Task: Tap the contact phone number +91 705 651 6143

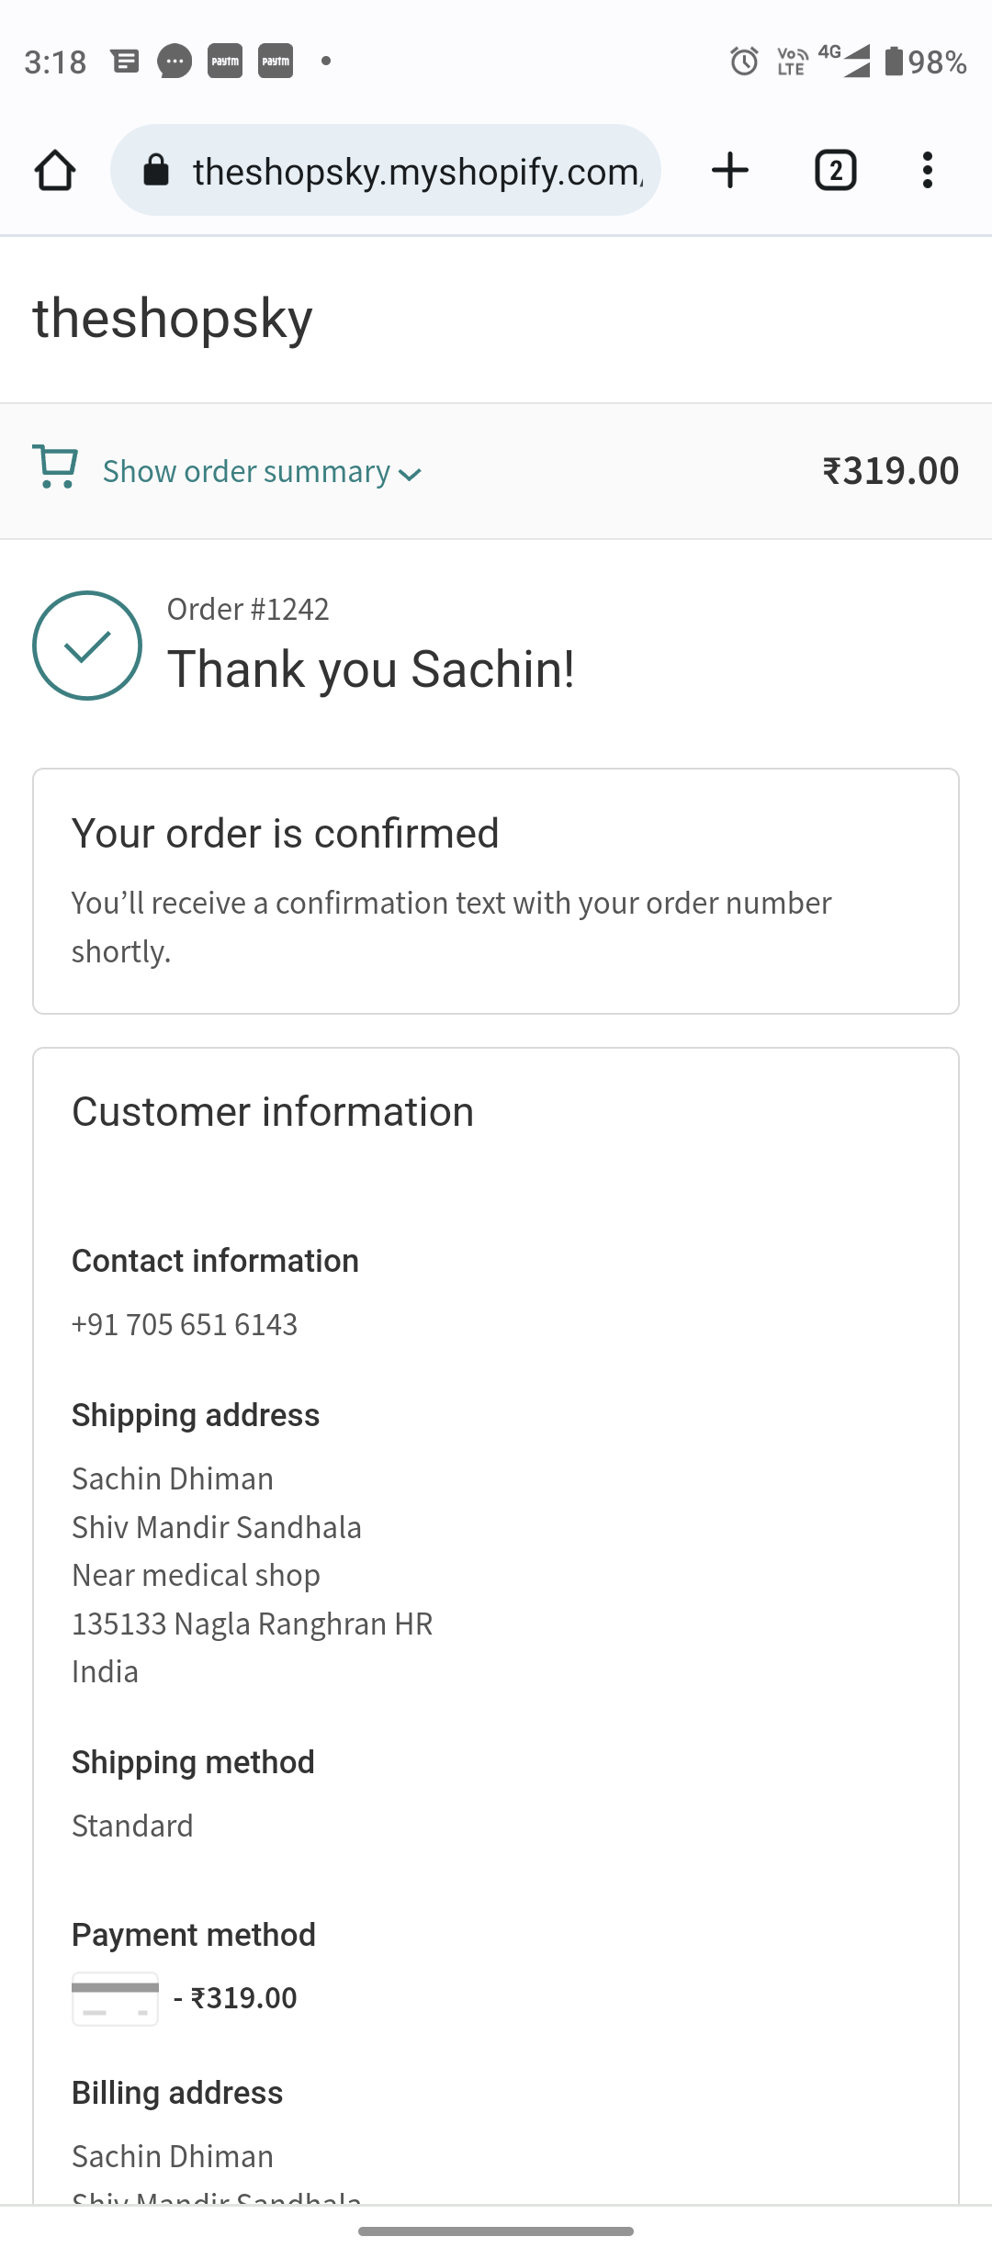Action: click(x=185, y=1324)
